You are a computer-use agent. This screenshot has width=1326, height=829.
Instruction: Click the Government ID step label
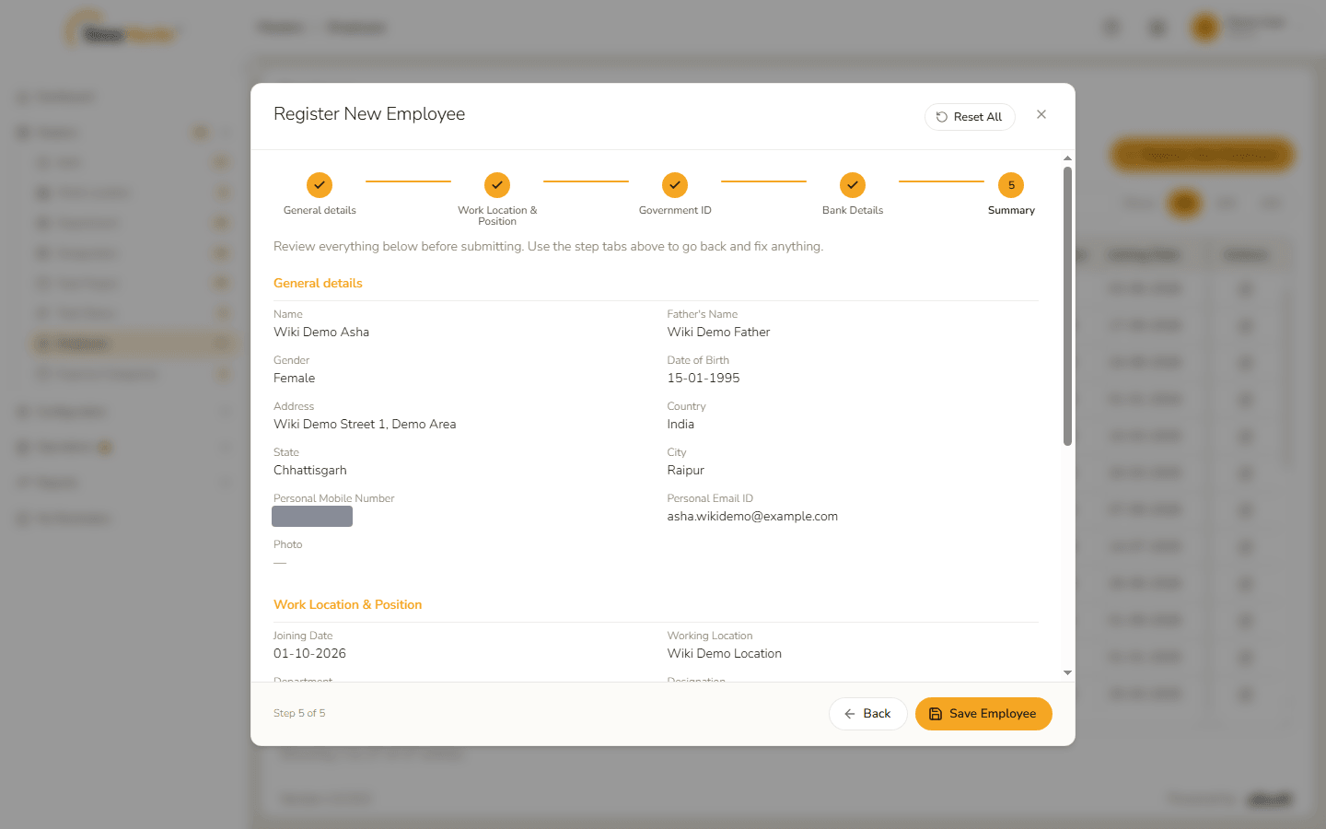pyautogui.click(x=675, y=210)
